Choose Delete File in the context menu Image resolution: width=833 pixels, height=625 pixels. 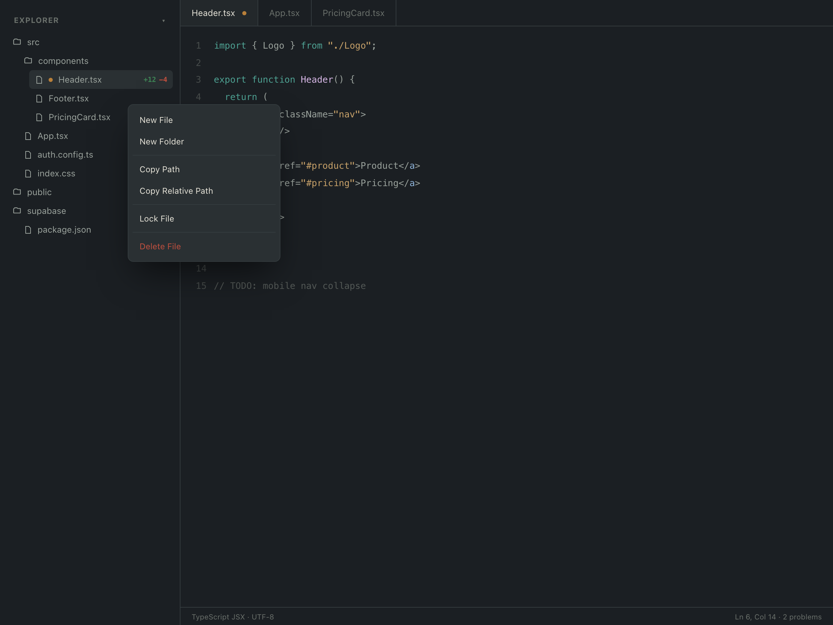(204, 247)
